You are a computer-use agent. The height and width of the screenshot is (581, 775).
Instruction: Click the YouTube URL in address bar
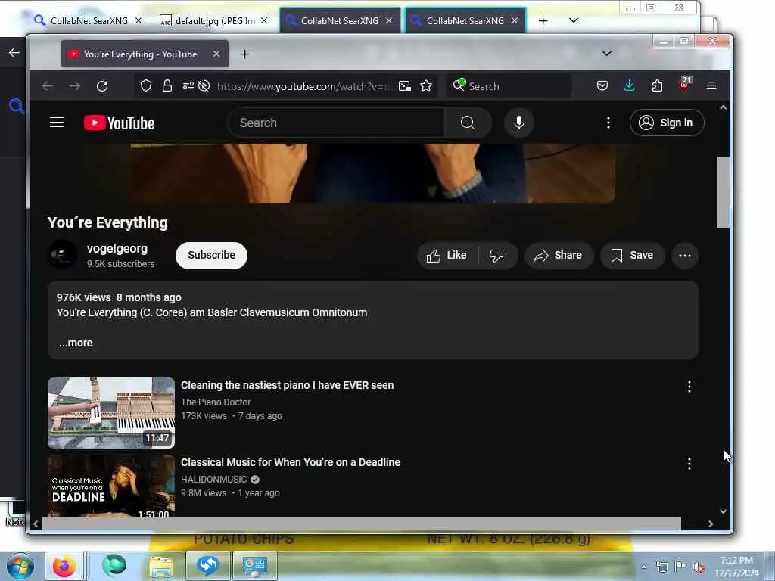pyautogui.click(x=305, y=86)
